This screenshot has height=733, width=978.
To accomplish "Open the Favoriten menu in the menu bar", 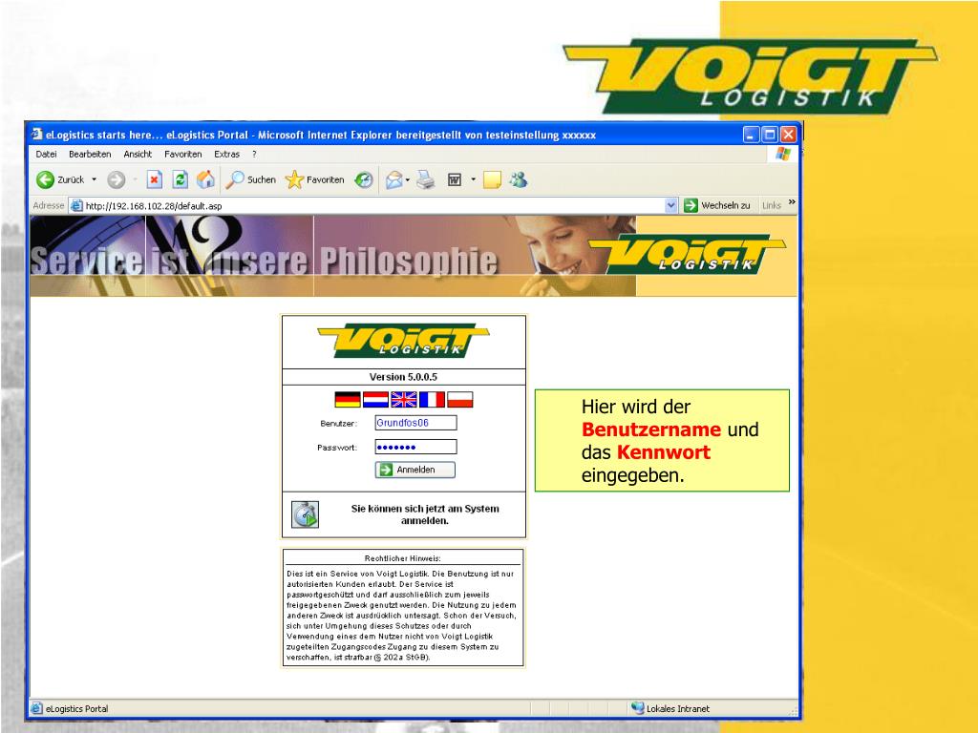I will (182, 154).
